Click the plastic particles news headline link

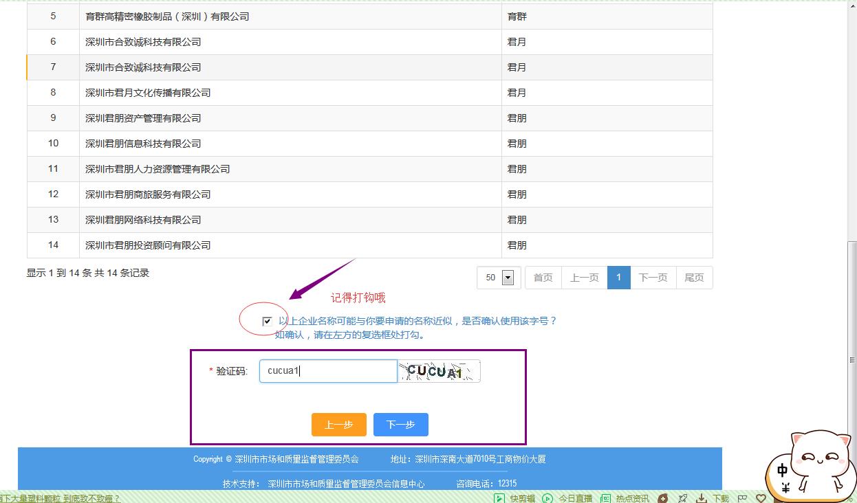(61, 498)
